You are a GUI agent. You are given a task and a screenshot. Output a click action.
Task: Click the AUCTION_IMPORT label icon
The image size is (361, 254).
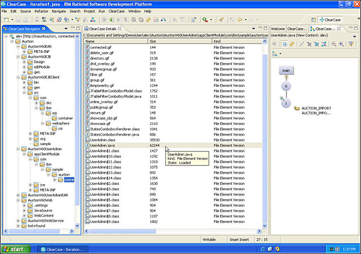pyautogui.click(x=297, y=108)
